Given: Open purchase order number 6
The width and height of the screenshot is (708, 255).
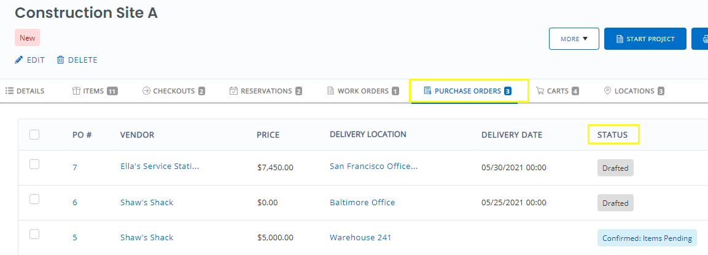Looking at the screenshot, I should point(75,203).
